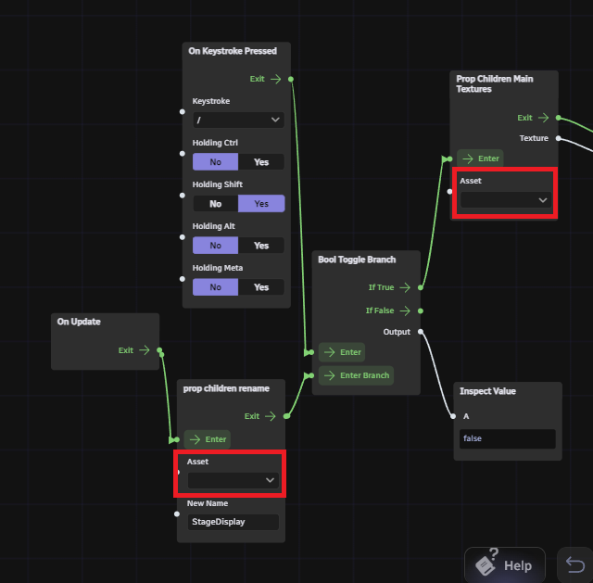
Task: Click the Enter Branch port on Bool Toggle Branch
Action: pyautogui.click(x=356, y=375)
